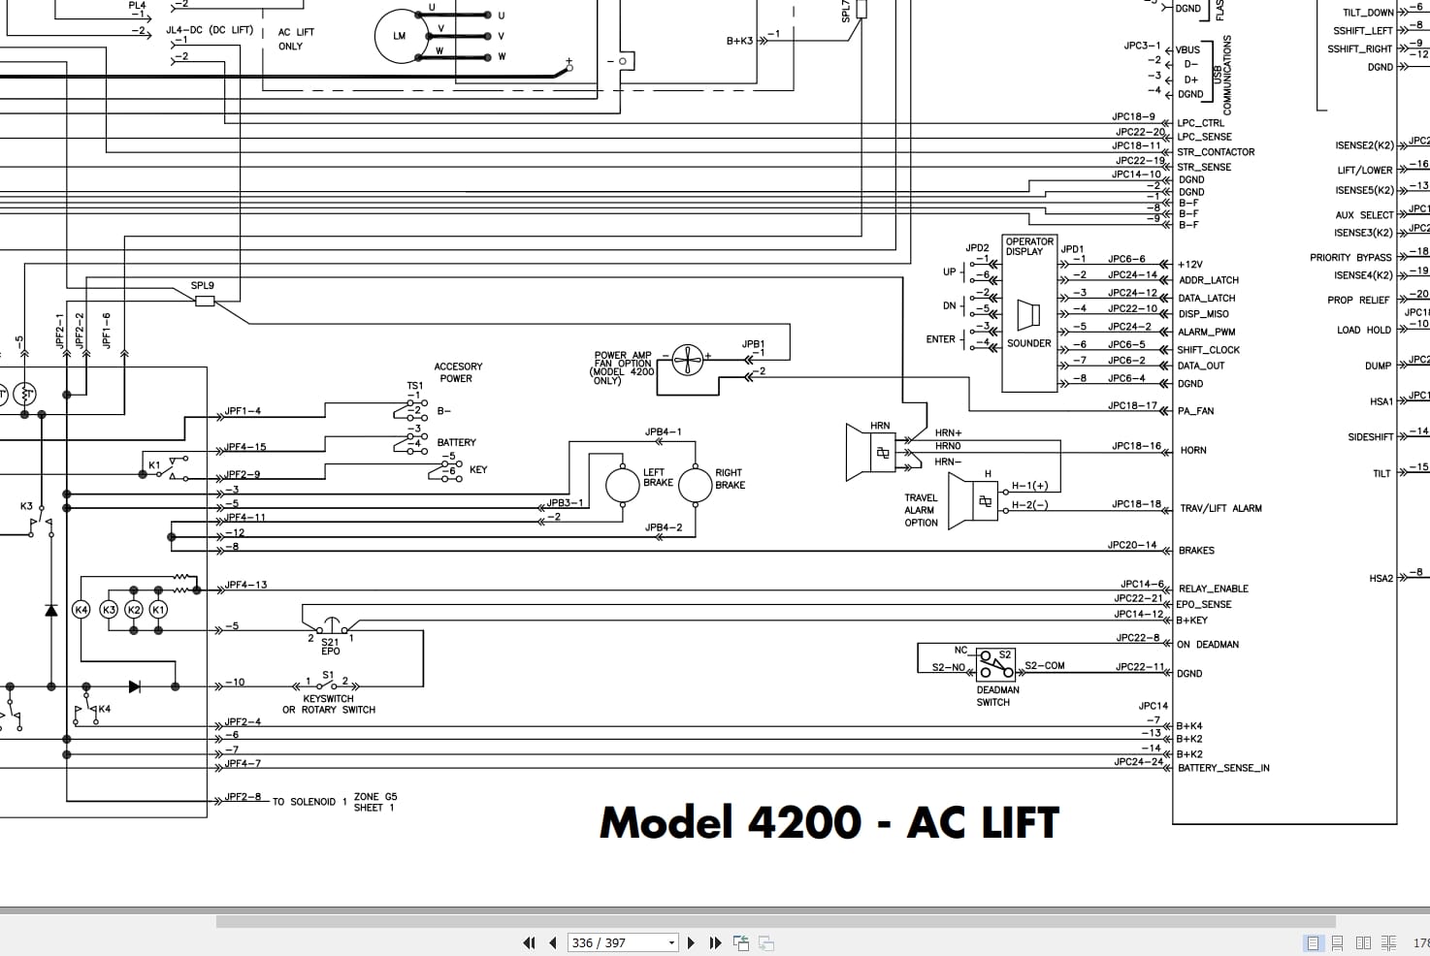Click the DISP_MISO signal label
This screenshot has width=1430, height=956.
click(x=1204, y=314)
